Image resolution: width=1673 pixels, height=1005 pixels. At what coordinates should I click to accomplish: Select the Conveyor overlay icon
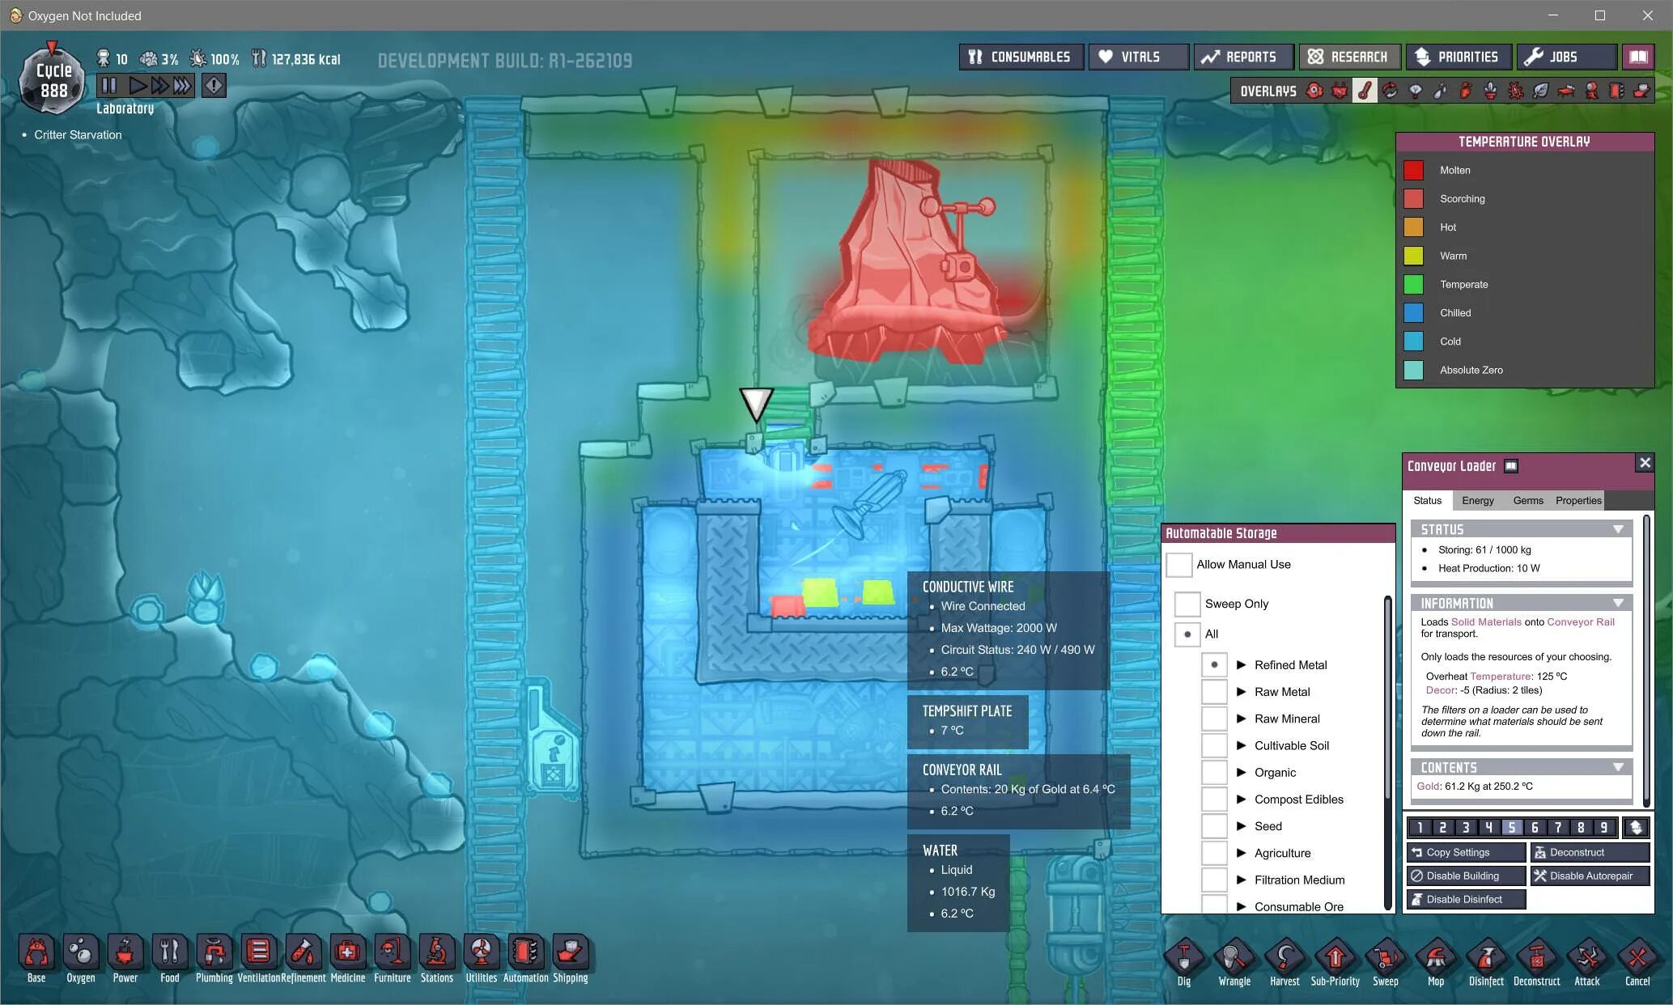click(x=1641, y=91)
